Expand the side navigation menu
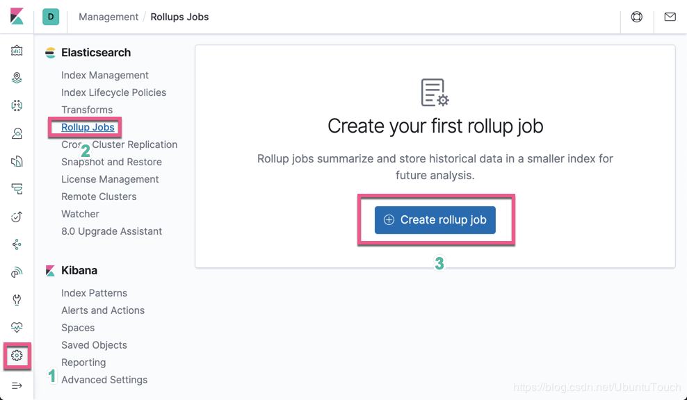 (x=17, y=385)
